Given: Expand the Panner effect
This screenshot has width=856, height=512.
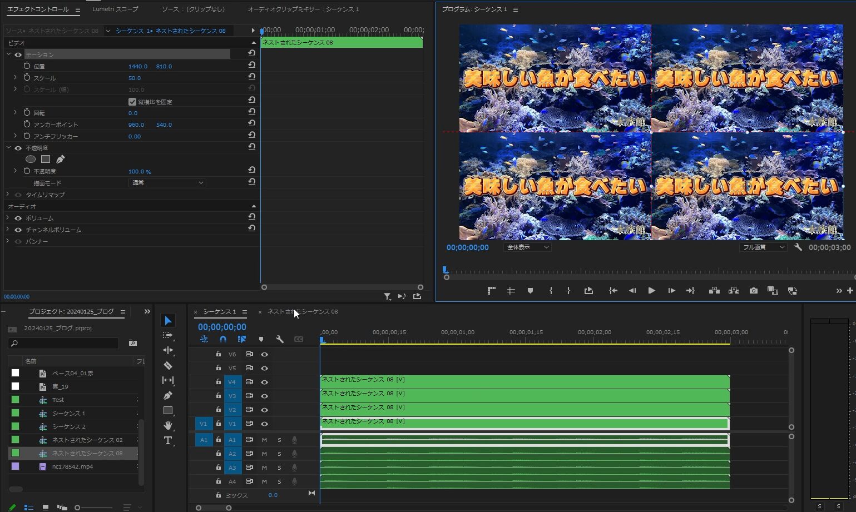Looking at the screenshot, I should coord(8,241).
